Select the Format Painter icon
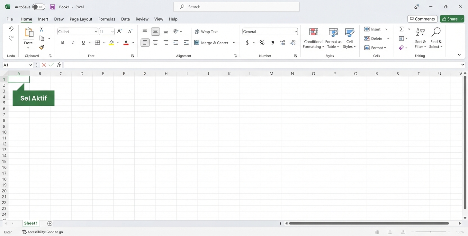Viewport: 468px width, 236px height. click(41, 47)
